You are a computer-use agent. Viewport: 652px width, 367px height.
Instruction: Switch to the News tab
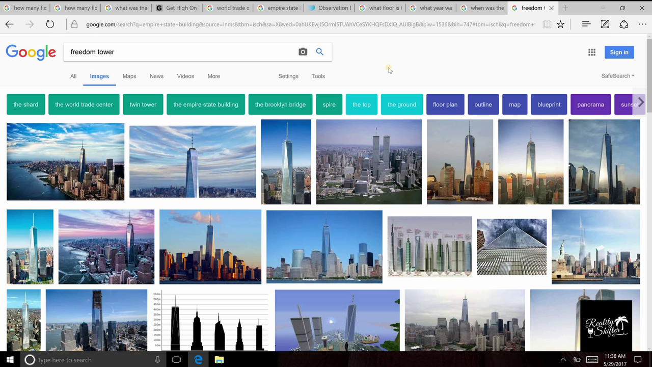click(156, 76)
